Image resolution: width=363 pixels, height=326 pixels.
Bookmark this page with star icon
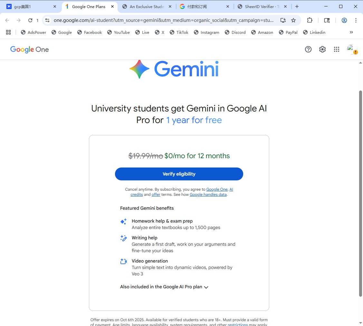[293, 20]
